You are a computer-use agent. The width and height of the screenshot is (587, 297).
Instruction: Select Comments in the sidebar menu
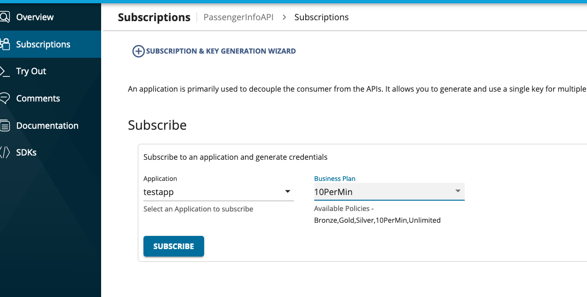pyautogui.click(x=38, y=99)
